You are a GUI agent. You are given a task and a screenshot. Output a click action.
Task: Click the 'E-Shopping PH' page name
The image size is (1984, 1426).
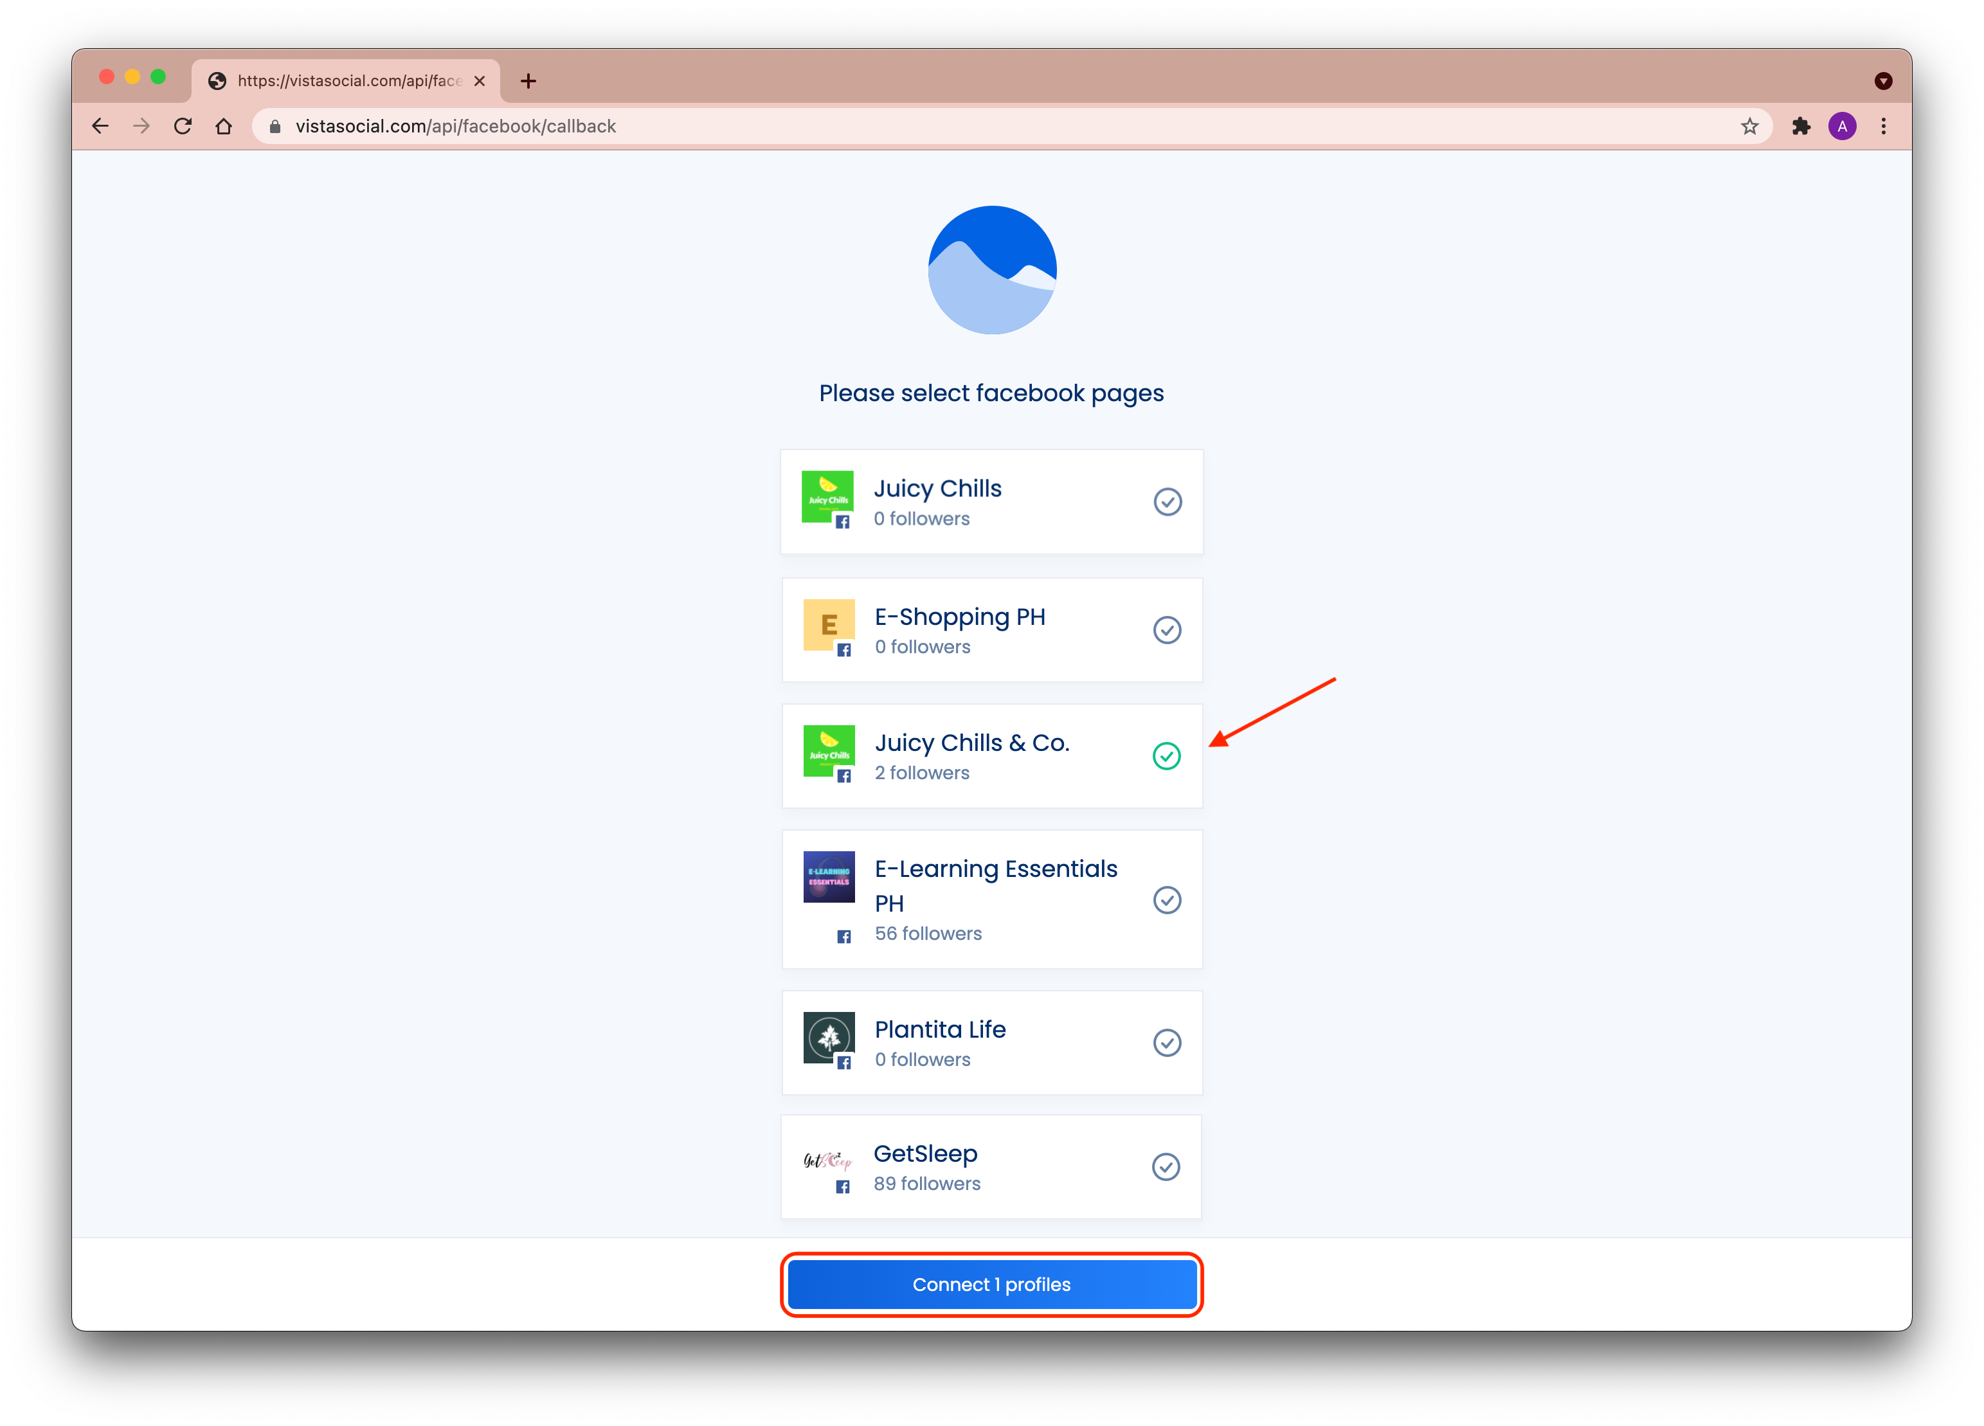pyautogui.click(x=960, y=618)
